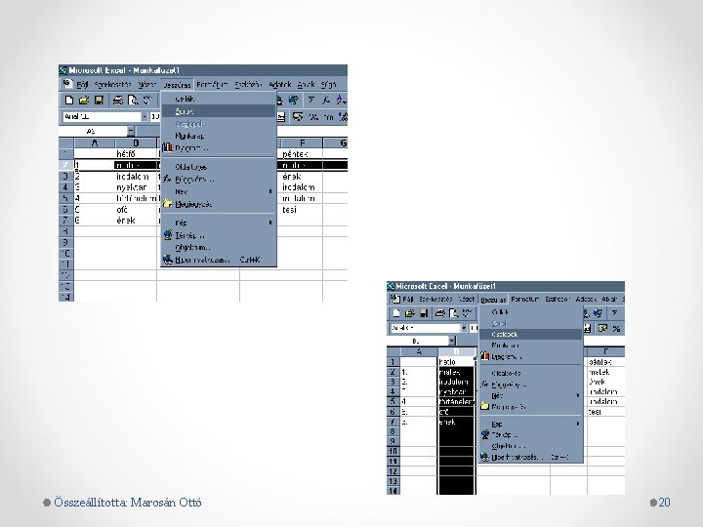Image resolution: width=703 pixels, height=527 pixels.
Task: Click AutoSum sigma icon in upper-left Excel window
Action: click(x=311, y=101)
